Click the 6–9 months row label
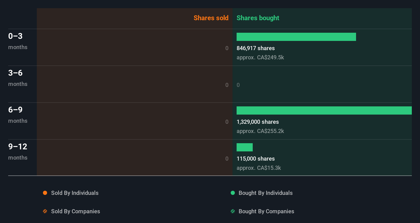The image size is (420, 223). pos(18,115)
